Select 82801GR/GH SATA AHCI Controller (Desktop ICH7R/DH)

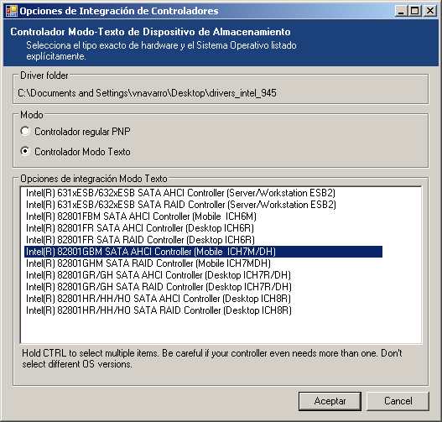pyautogui.click(x=159, y=275)
